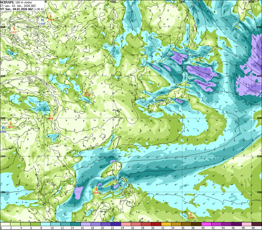Click the light pink 24–26 legend swatch
Image resolution: width=262 pixels, height=230 pixels.
(126, 224)
